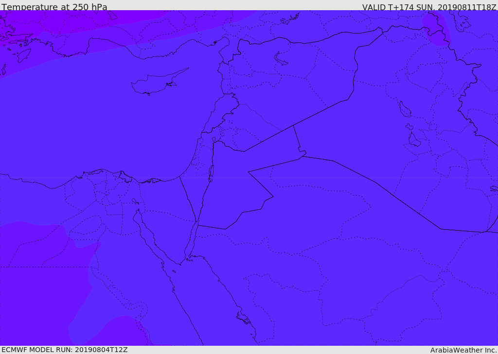Image resolution: width=498 pixels, height=354 pixels.
Task: Select Lake Assad in northern Syria
Action: click(281, 59)
